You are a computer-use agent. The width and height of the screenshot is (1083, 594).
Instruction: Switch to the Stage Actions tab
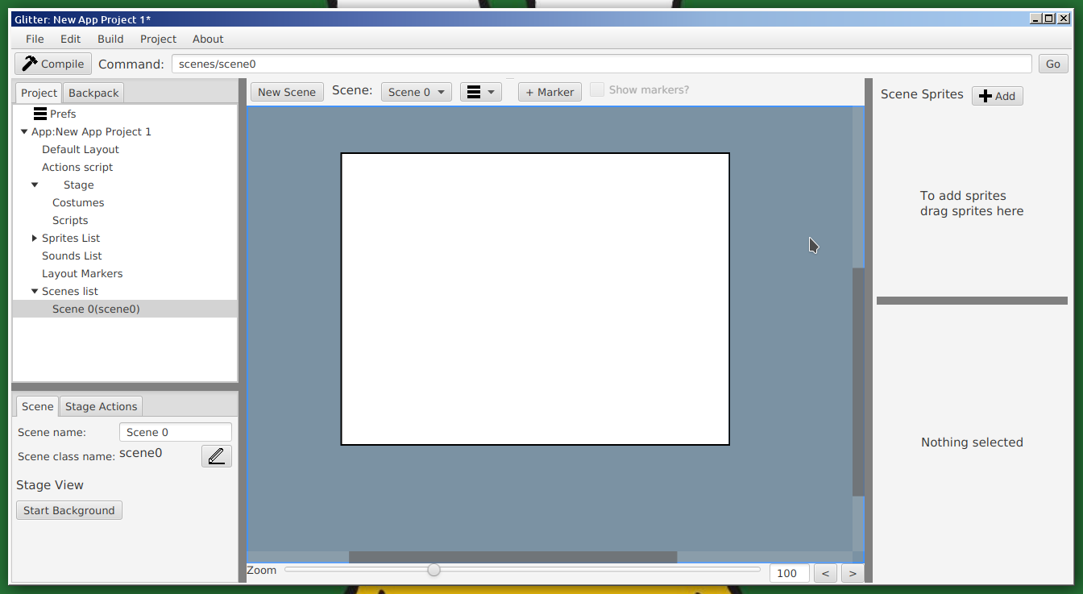[101, 406]
